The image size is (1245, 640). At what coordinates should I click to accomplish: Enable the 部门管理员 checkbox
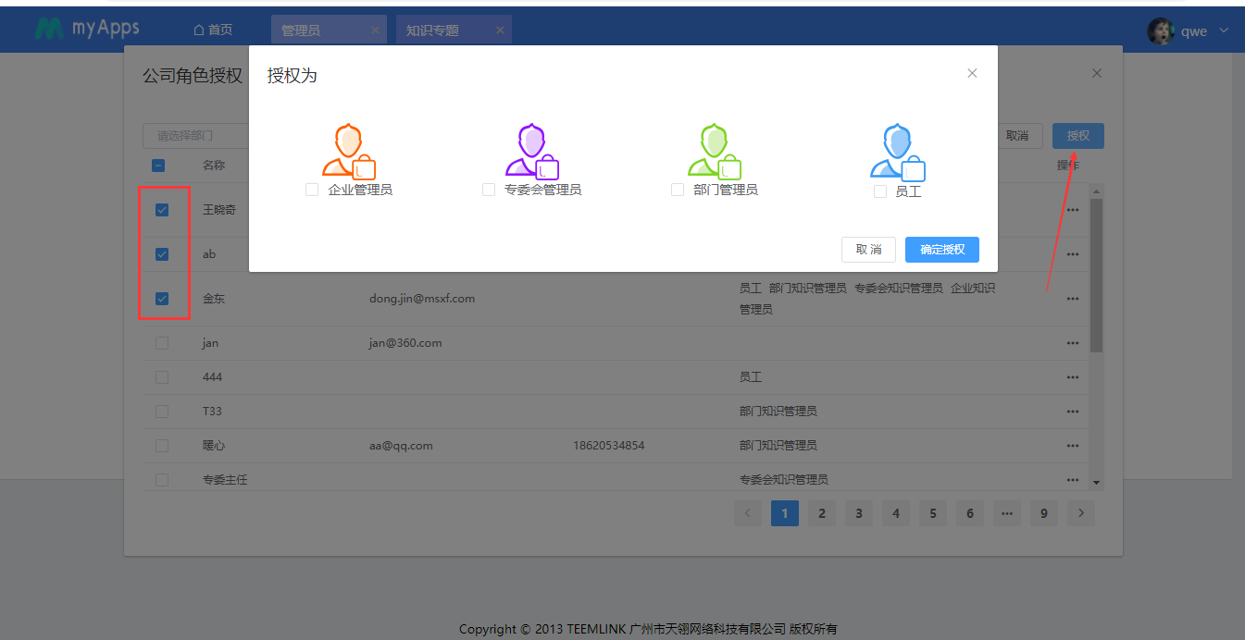678,190
